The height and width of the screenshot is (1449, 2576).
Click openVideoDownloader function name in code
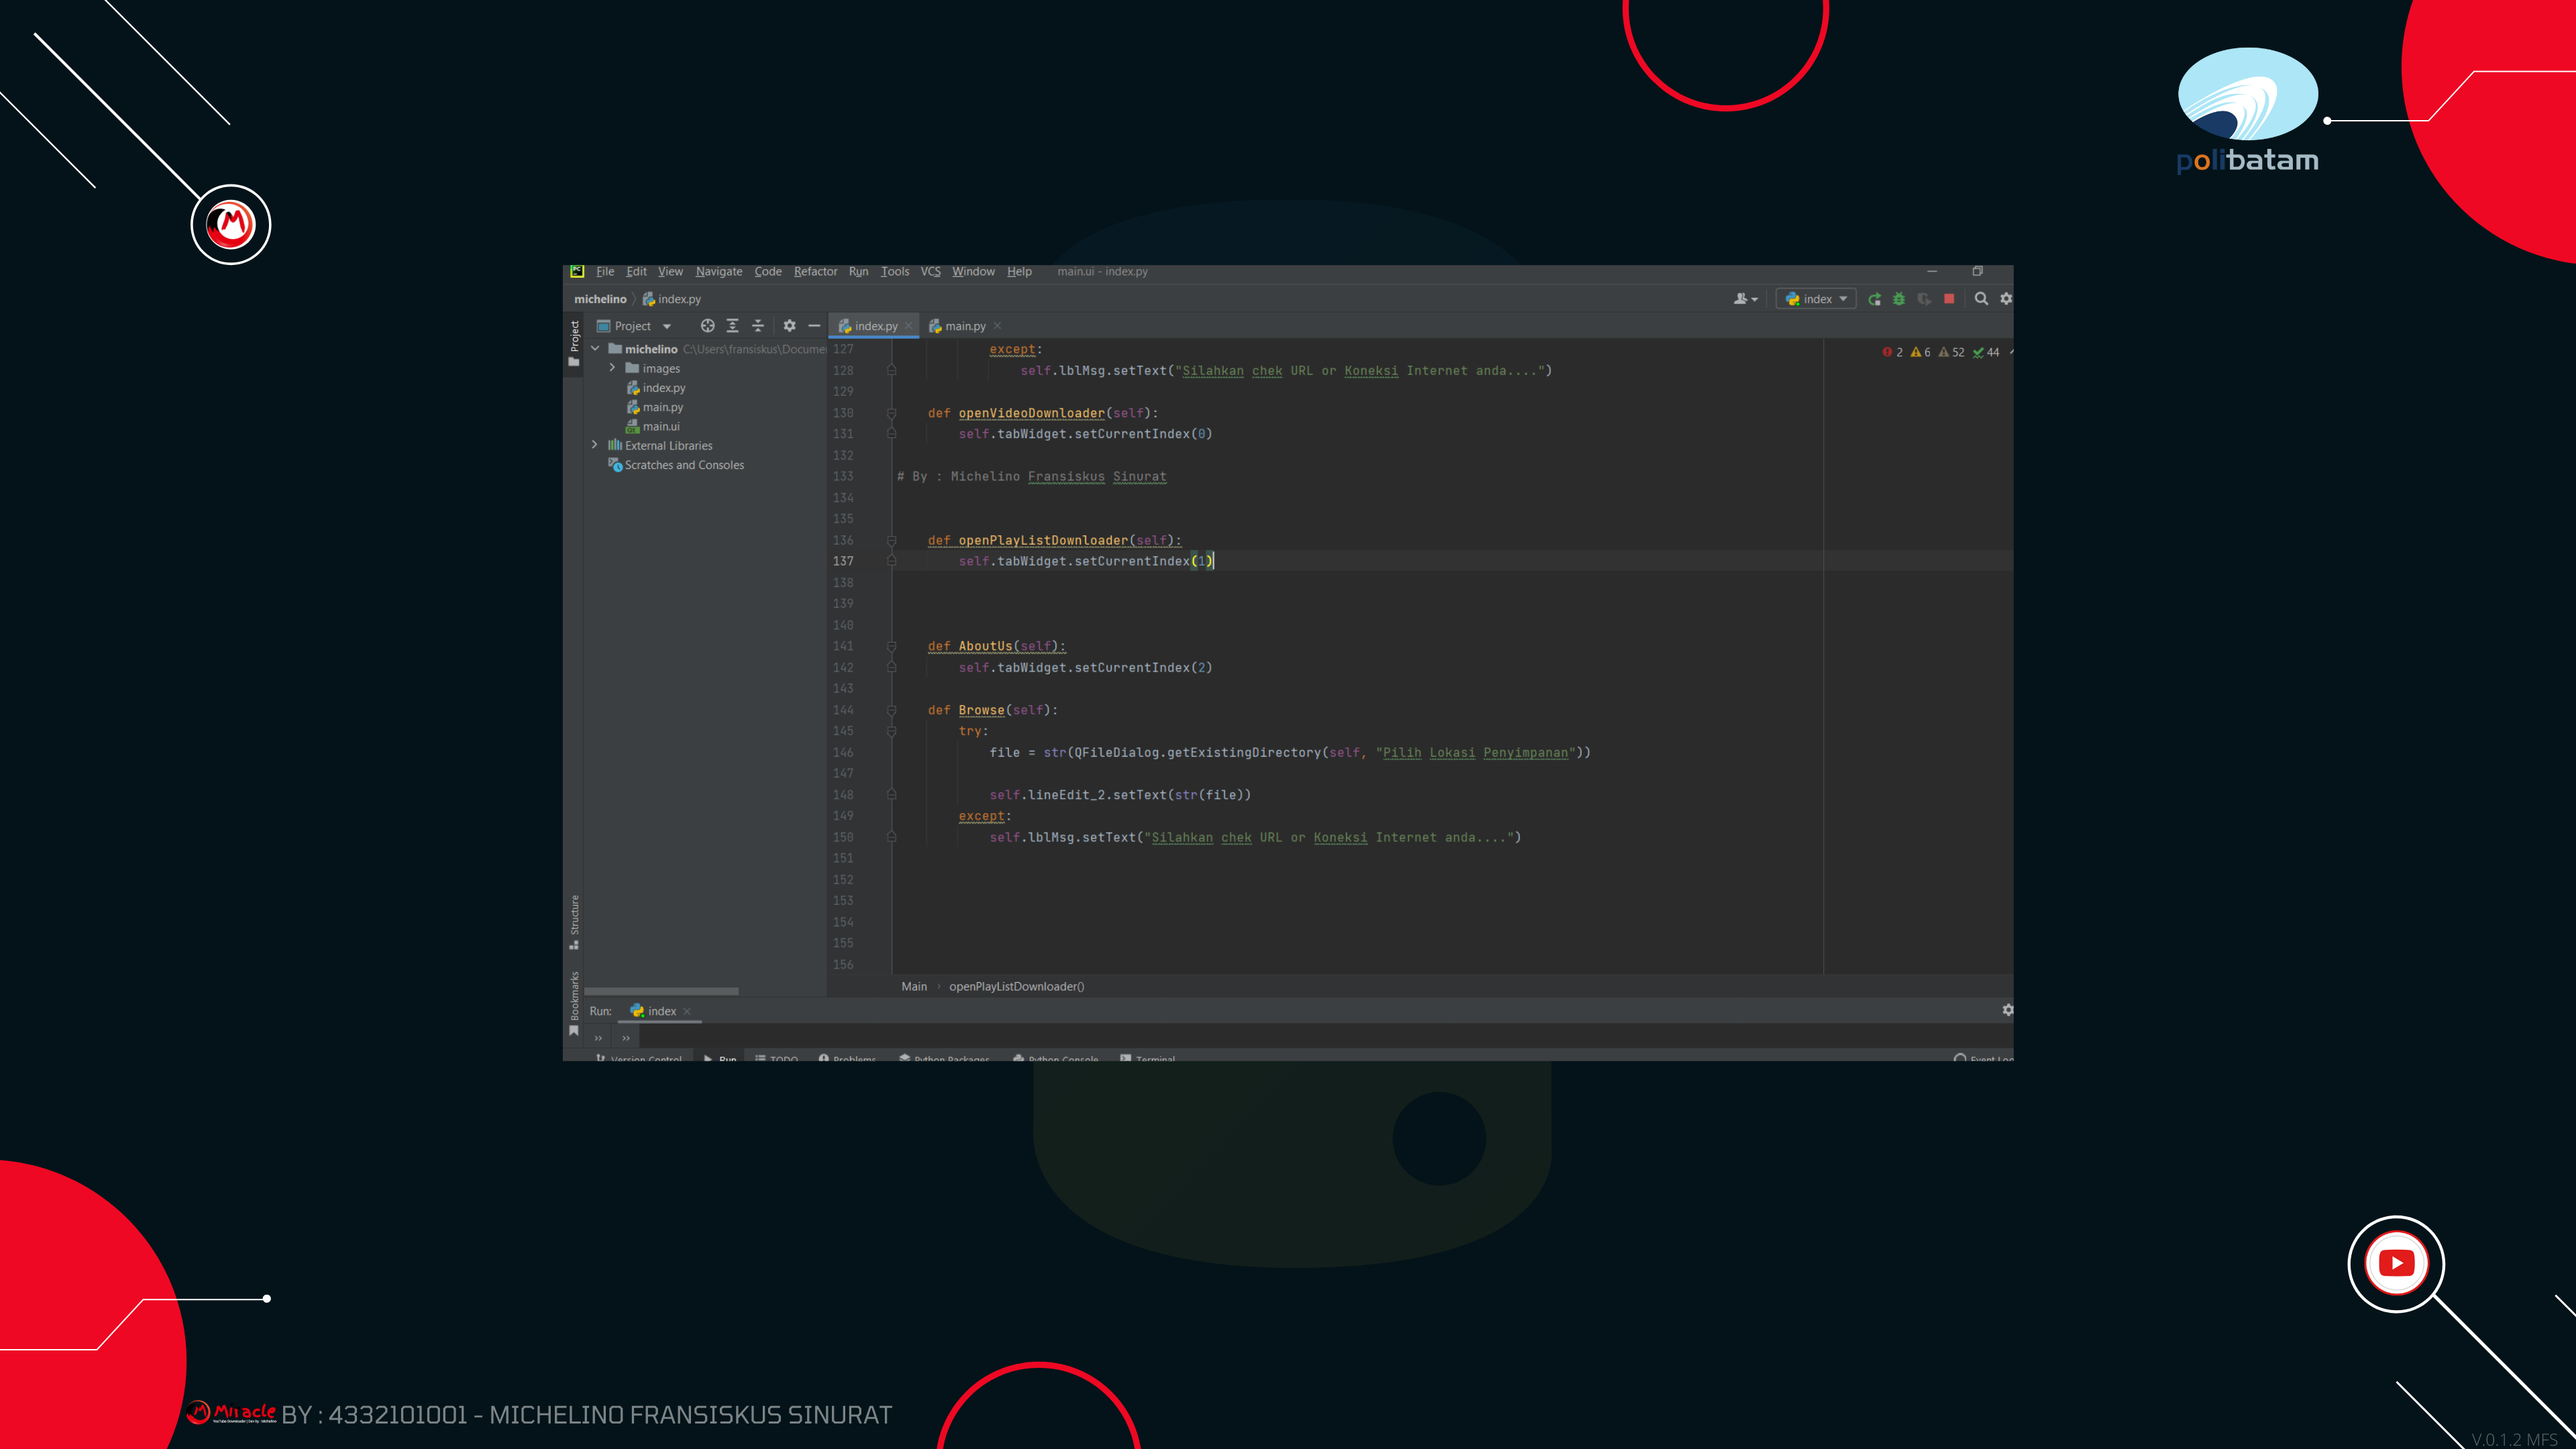[1031, 413]
